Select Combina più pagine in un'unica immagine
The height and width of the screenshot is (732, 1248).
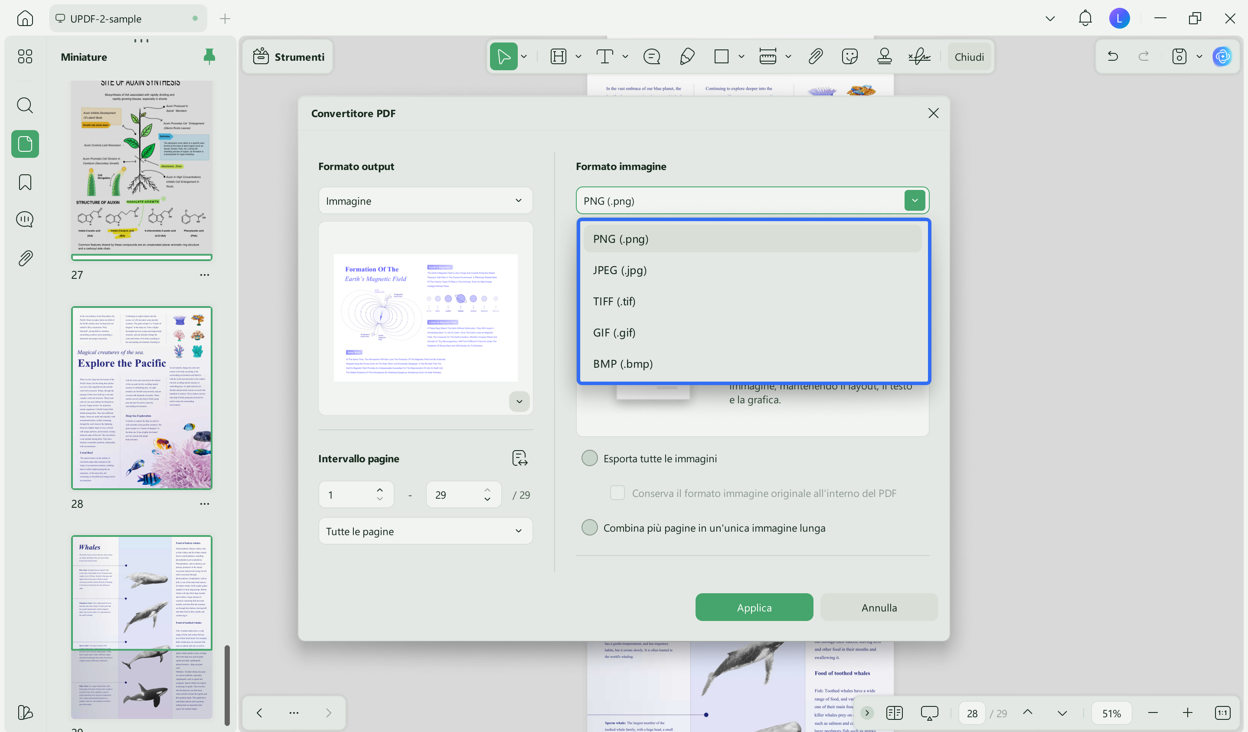[x=589, y=527]
